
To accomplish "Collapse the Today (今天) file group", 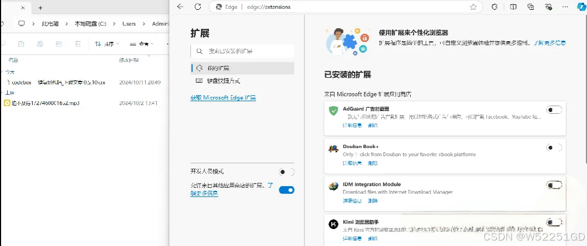I will 2,72.
